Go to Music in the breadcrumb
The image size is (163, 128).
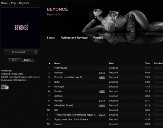4,3
